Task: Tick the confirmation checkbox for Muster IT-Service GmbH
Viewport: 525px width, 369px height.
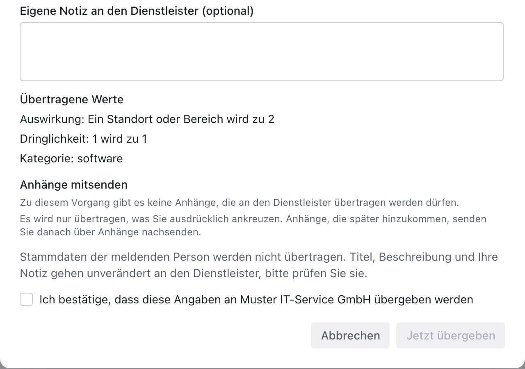Action: [26, 299]
